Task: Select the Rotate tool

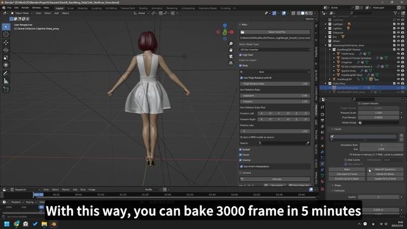Action: click(x=6, y=50)
